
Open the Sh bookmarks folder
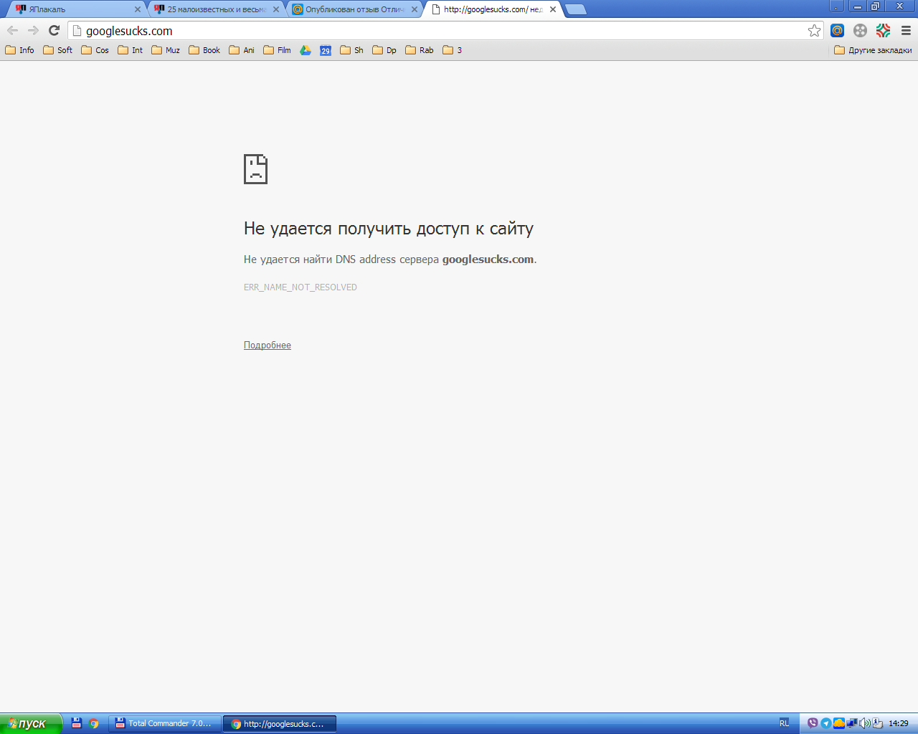point(352,50)
